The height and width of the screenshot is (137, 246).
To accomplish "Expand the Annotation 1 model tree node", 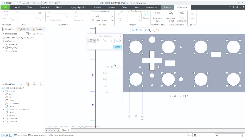I will [x=3, y=119].
